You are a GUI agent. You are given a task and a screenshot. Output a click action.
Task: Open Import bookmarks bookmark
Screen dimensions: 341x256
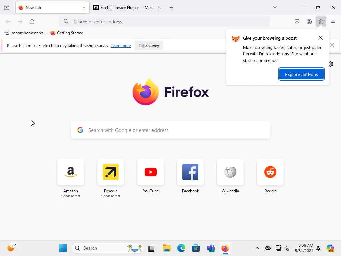[x=25, y=33]
